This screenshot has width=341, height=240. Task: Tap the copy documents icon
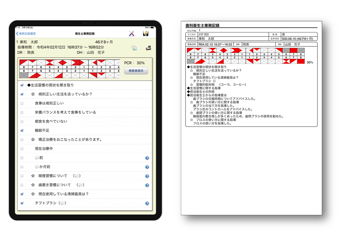pos(134,48)
